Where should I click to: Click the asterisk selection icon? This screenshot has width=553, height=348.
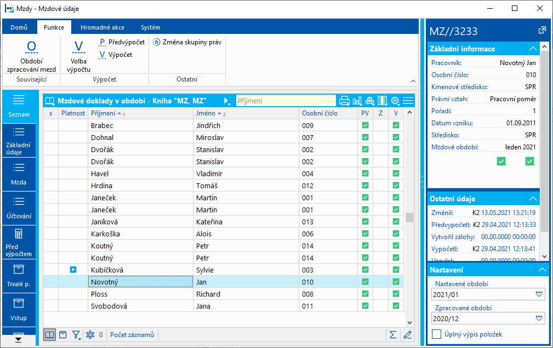click(x=90, y=335)
